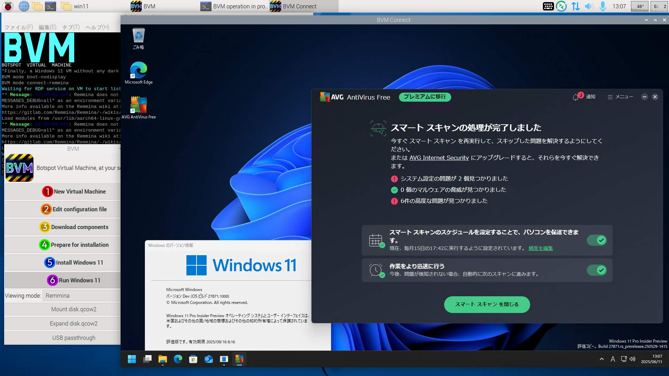669x376 pixels.
Task: Open the Viewing mode Remmina dropdown
Action: 82,296
